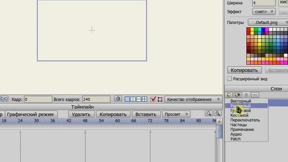Pick the bright green top-row palette swatch
The image size is (288, 162).
click(256, 30)
